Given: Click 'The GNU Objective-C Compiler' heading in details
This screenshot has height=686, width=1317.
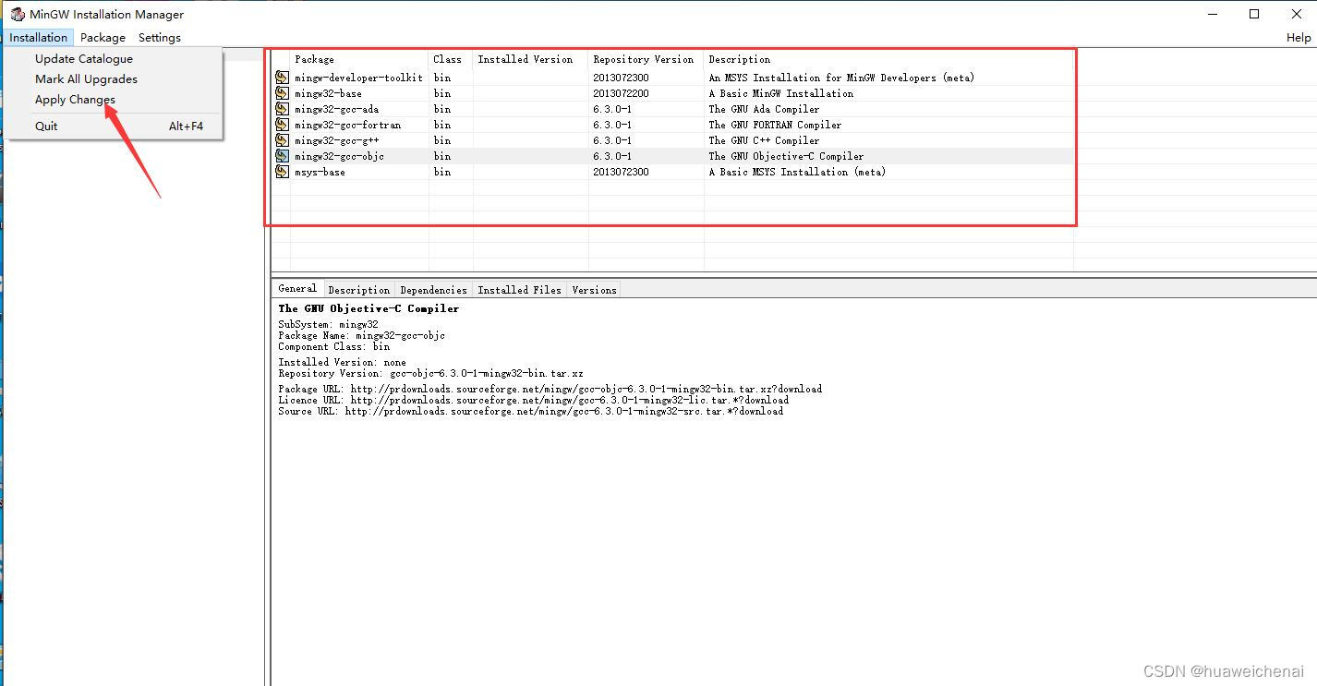Looking at the screenshot, I should click(369, 308).
